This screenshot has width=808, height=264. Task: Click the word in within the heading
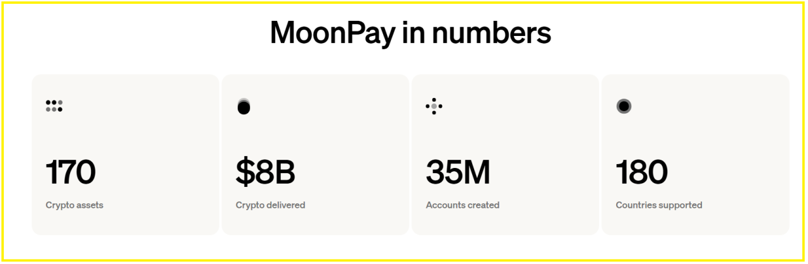[413, 33]
